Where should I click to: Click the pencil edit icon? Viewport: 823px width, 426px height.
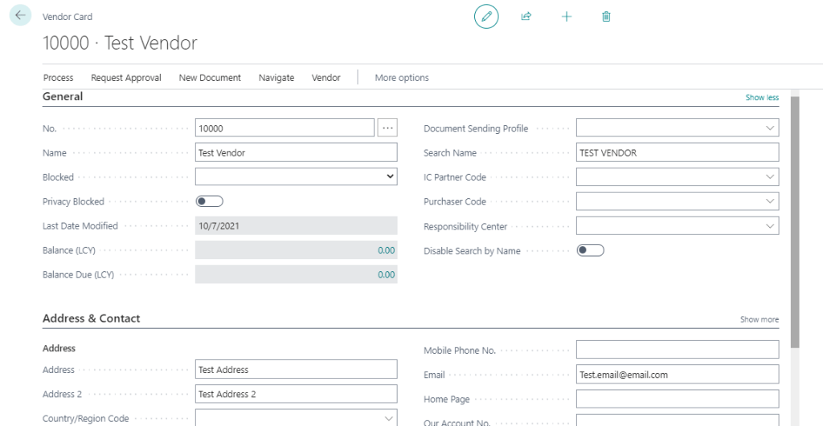pos(486,16)
